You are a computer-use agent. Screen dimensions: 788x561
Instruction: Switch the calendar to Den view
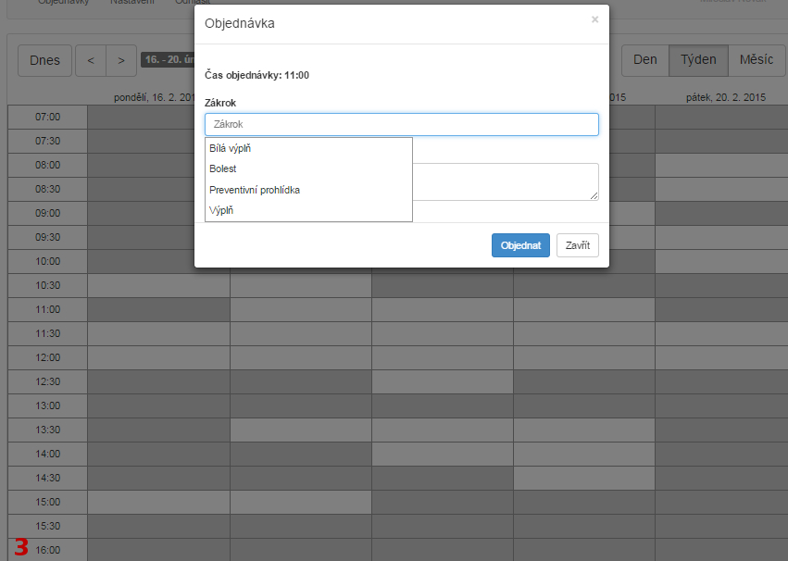[644, 60]
